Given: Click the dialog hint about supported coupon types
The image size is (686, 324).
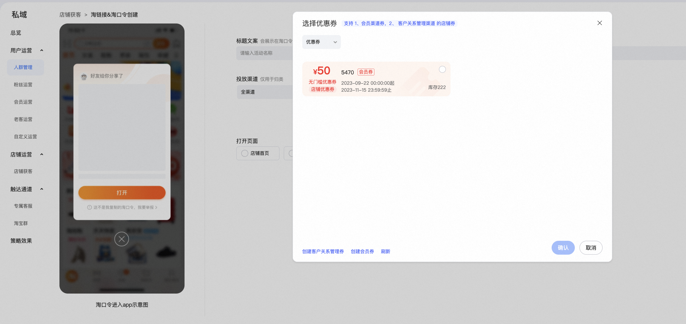Looking at the screenshot, I should click(400, 24).
